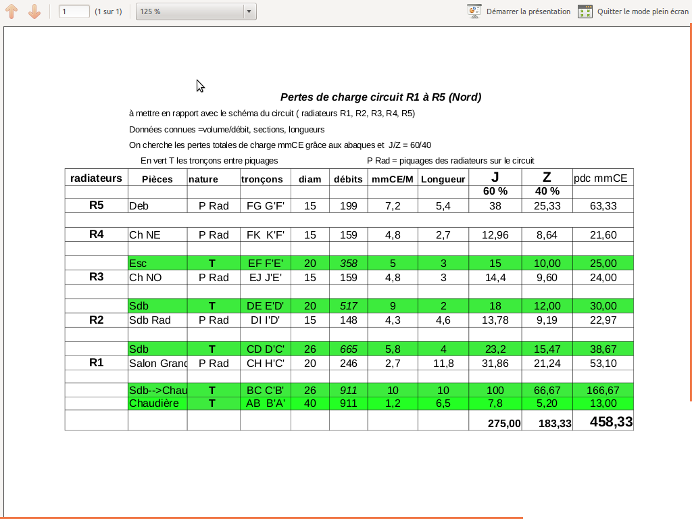Click the Deb cell in R5 row

[x=157, y=205]
